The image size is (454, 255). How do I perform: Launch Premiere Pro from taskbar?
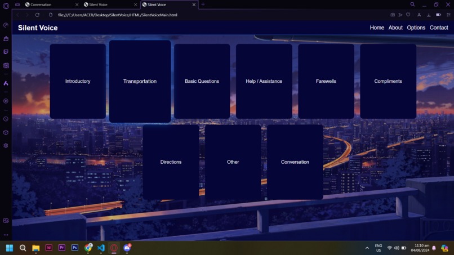pos(61,248)
